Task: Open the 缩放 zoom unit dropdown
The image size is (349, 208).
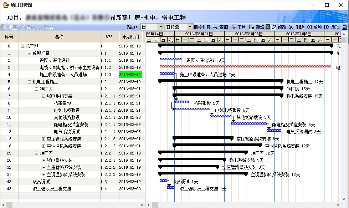Action: coord(161,27)
